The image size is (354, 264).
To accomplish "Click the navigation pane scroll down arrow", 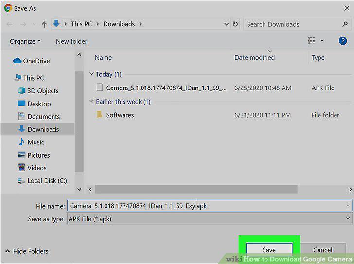I will tap(79, 189).
